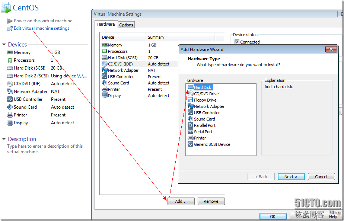
Task: Click Sound Card icon in settings device list
Action: click(x=104, y=83)
